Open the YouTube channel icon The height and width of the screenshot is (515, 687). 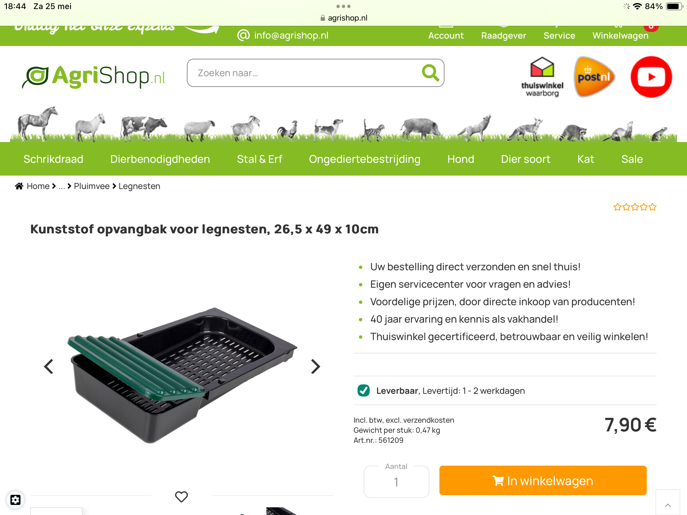pyautogui.click(x=651, y=77)
